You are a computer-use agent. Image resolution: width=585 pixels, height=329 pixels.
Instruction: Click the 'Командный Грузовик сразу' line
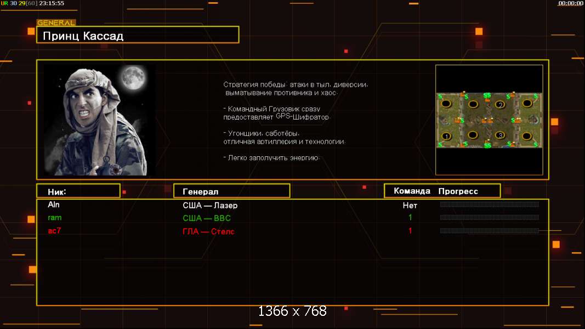point(271,109)
